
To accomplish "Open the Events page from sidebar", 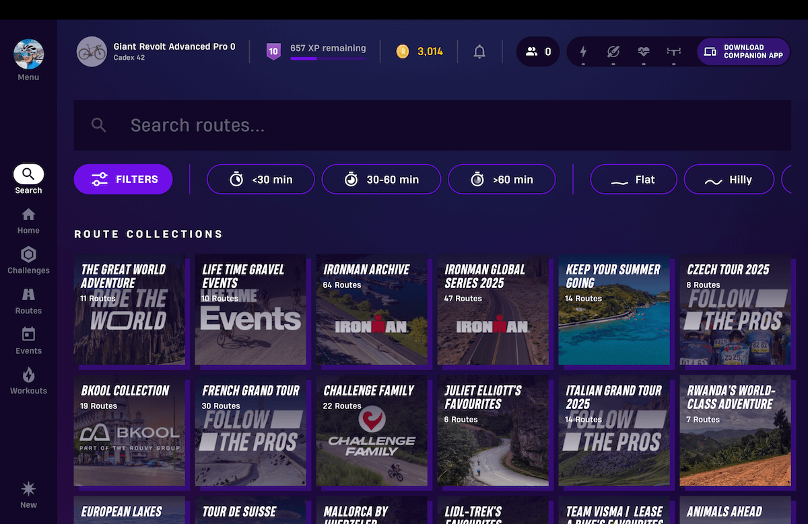I will (28, 341).
